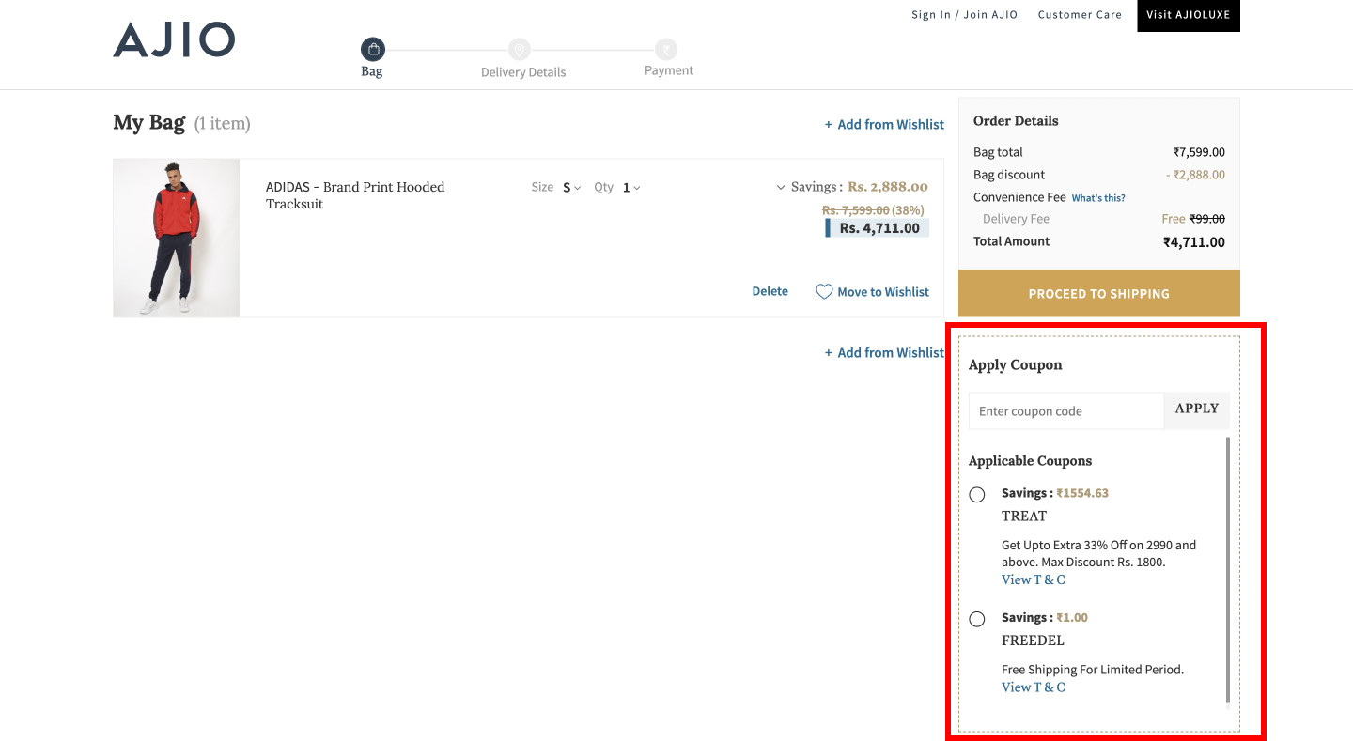1353x741 pixels.
Task: Click the Savings : ₹1.00 text
Action: coord(1045,618)
